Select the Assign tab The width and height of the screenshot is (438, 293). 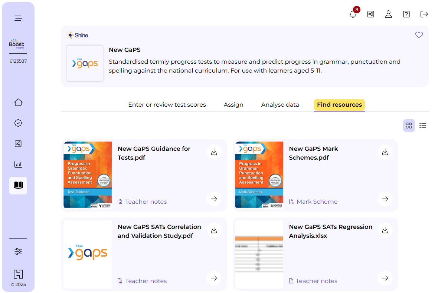[233, 105]
